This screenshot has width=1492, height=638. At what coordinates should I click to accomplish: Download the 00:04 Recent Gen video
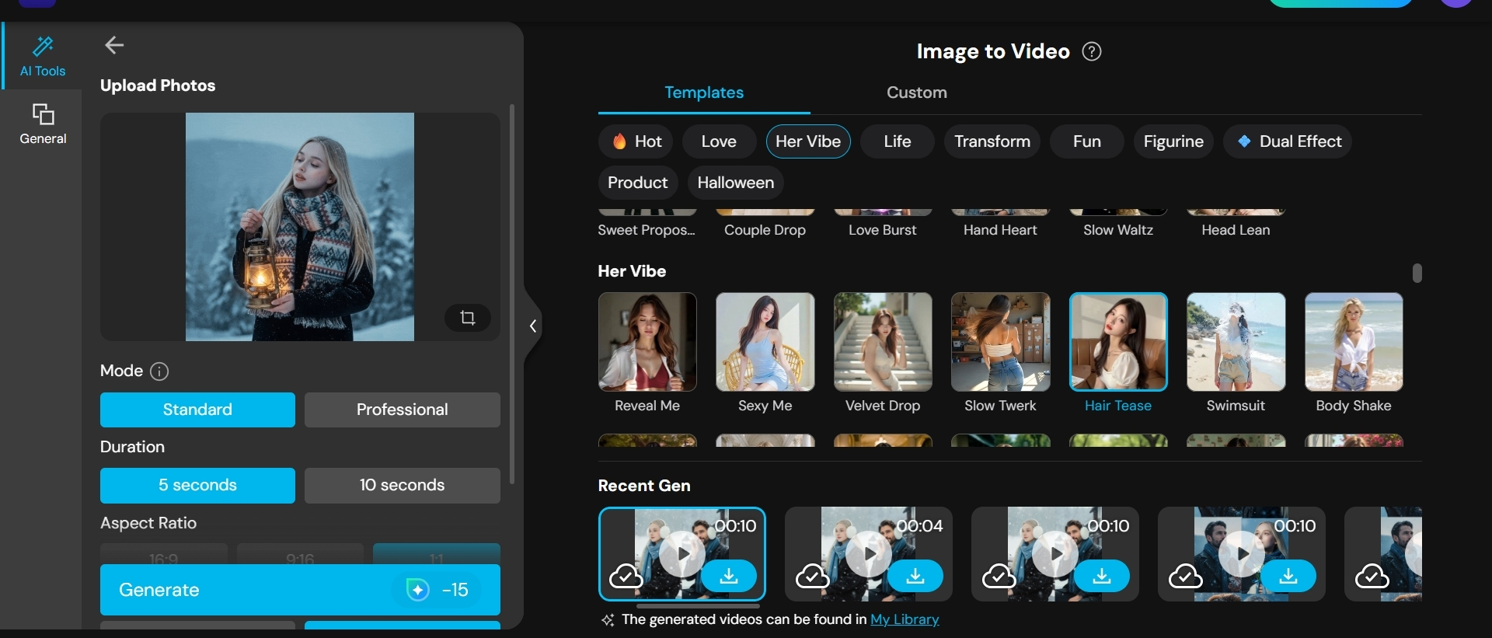pyautogui.click(x=915, y=576)
